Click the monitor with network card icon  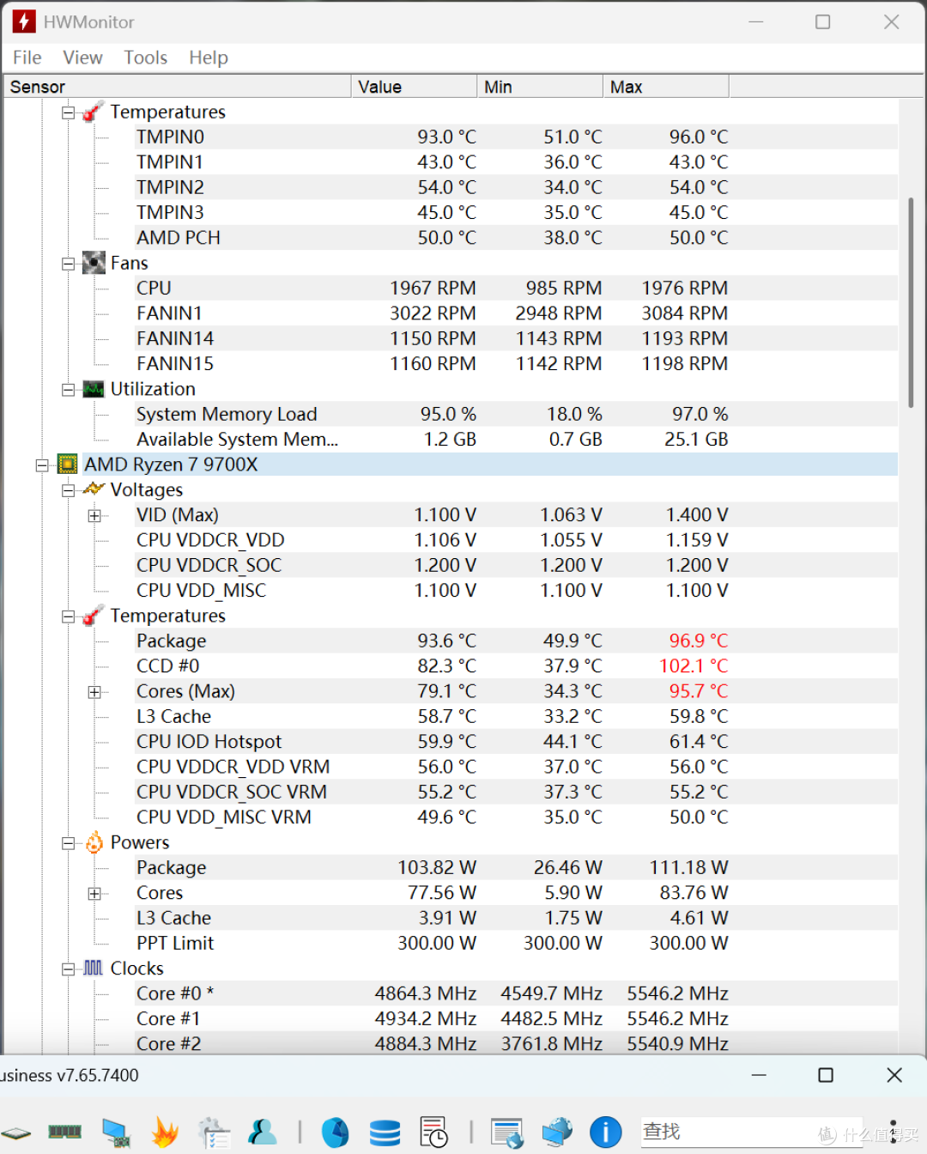click(x=116, y=1133)
